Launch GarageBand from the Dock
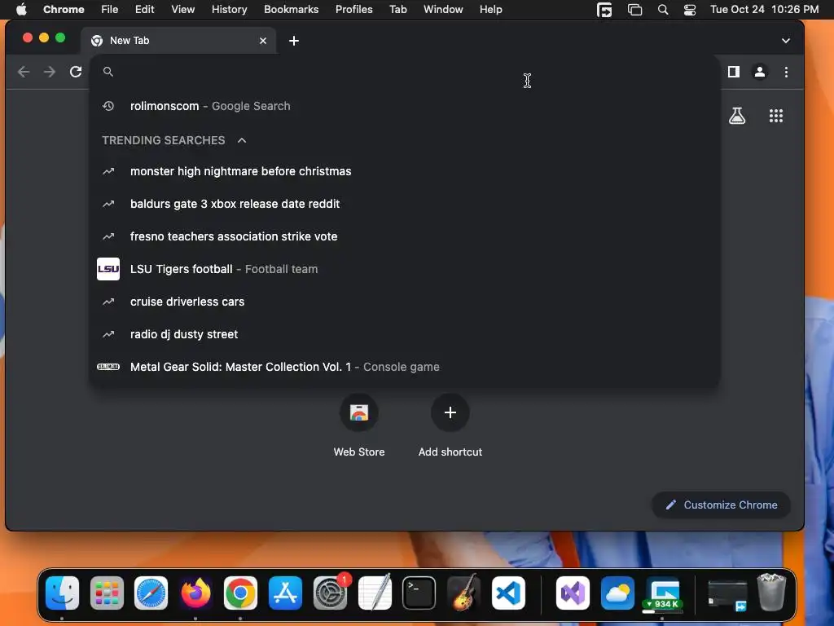Viewport: 834px width, 626px height. click(x=463, y=593)
